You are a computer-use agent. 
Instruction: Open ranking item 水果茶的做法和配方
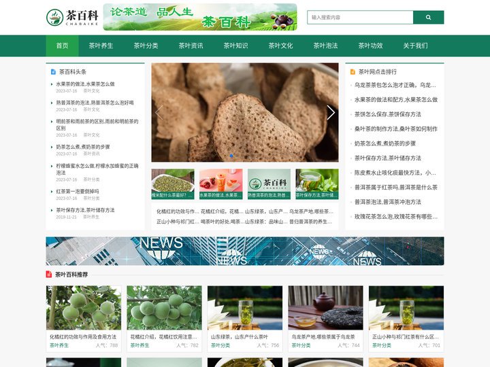(396, 99)
